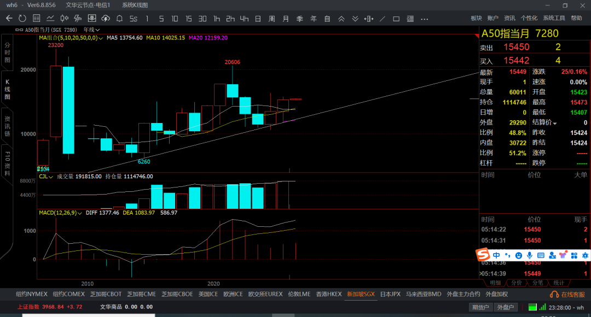The height and width of the screenshot is (317, 591).
Task: Switch the chart period to 30 minutes
Action: (x=202, y=19)
